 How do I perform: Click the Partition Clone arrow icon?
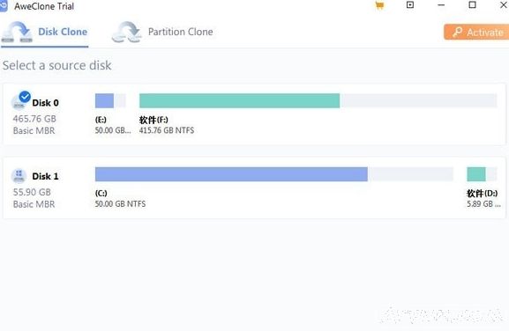[x=127, y=32]
